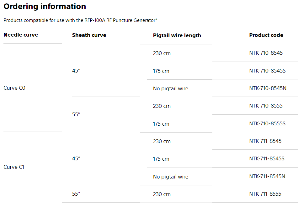The height and width of the screenshot is (206, 298).
Task: Click No pigtail wire in NTK-711-8545N row
Action: [x=171, y=177]
